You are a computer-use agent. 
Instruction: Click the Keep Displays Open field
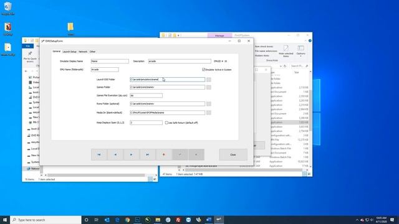[146, 123]
